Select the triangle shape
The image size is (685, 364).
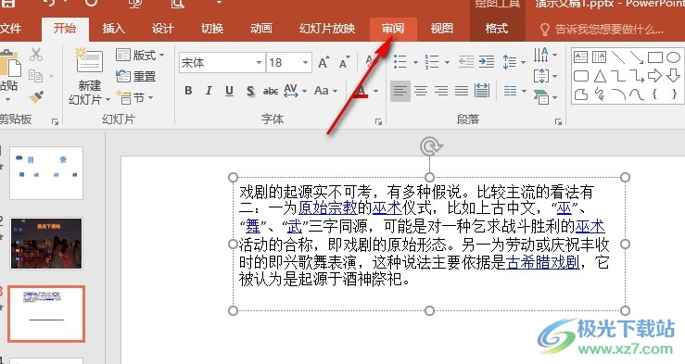coord(600,76)
